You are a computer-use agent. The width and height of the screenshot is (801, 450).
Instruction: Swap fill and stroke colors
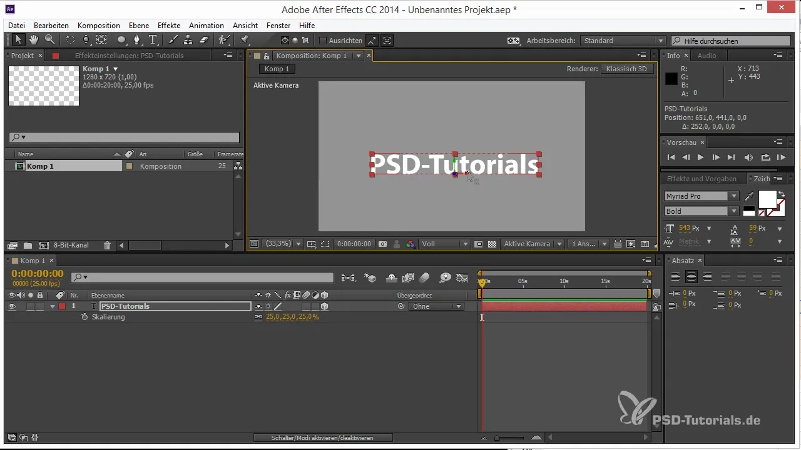(x=781, y=194)
